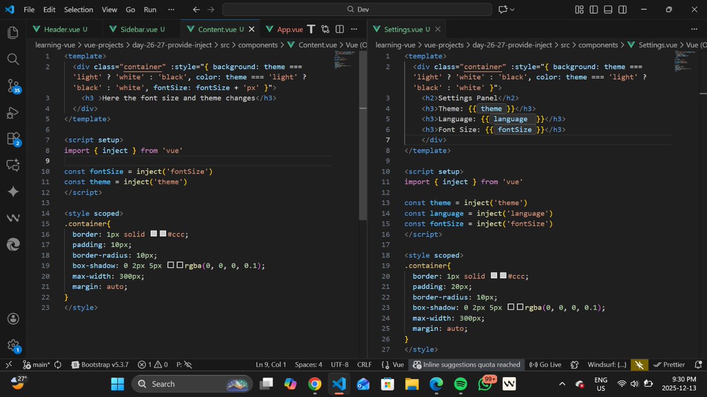Change the UTF-8 file encoding
Image resolution: width=707 pixels, height=397 pixels.
(340, 365)
